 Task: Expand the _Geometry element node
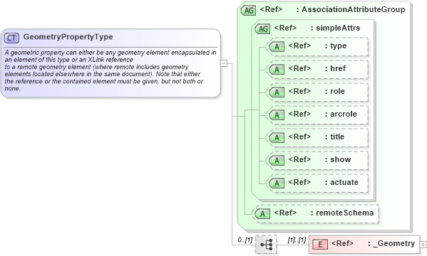(423, 245)
